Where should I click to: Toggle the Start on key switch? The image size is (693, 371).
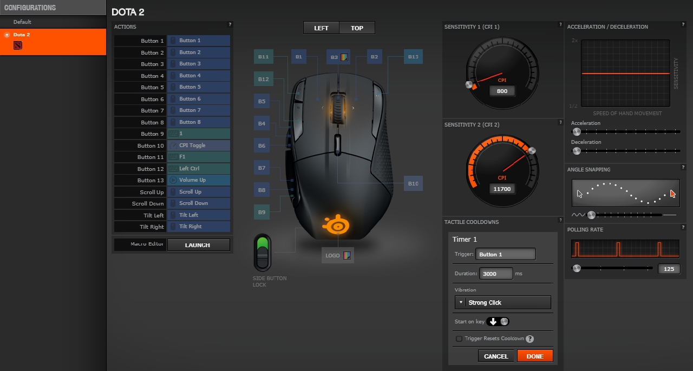coord(498,321)
